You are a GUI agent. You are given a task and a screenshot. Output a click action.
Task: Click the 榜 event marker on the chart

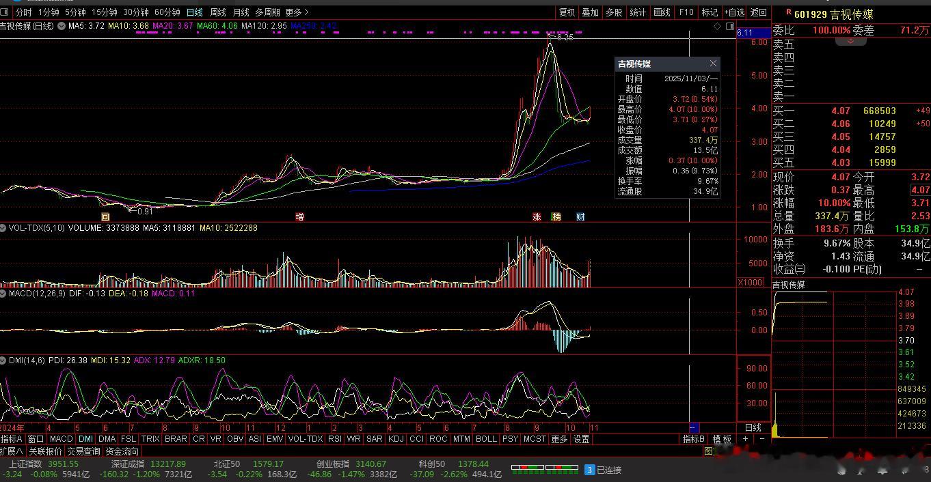click(x=556, y=216)
